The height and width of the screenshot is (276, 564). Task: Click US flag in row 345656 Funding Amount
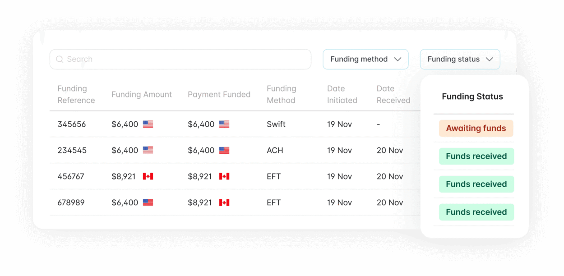(148, 124)
